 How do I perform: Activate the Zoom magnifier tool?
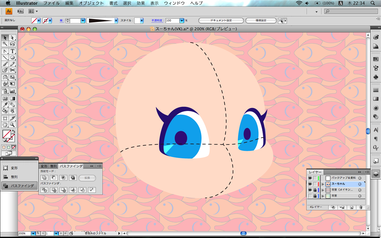coord(13,125)
